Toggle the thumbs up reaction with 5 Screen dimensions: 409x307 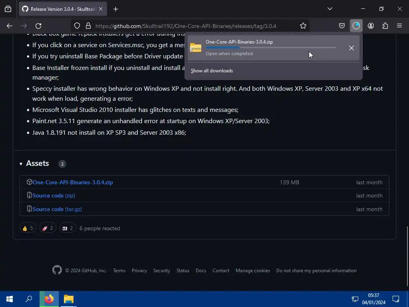(x=28, y=228)
